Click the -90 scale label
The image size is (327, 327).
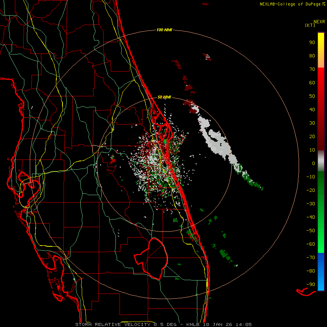(311, 284)
